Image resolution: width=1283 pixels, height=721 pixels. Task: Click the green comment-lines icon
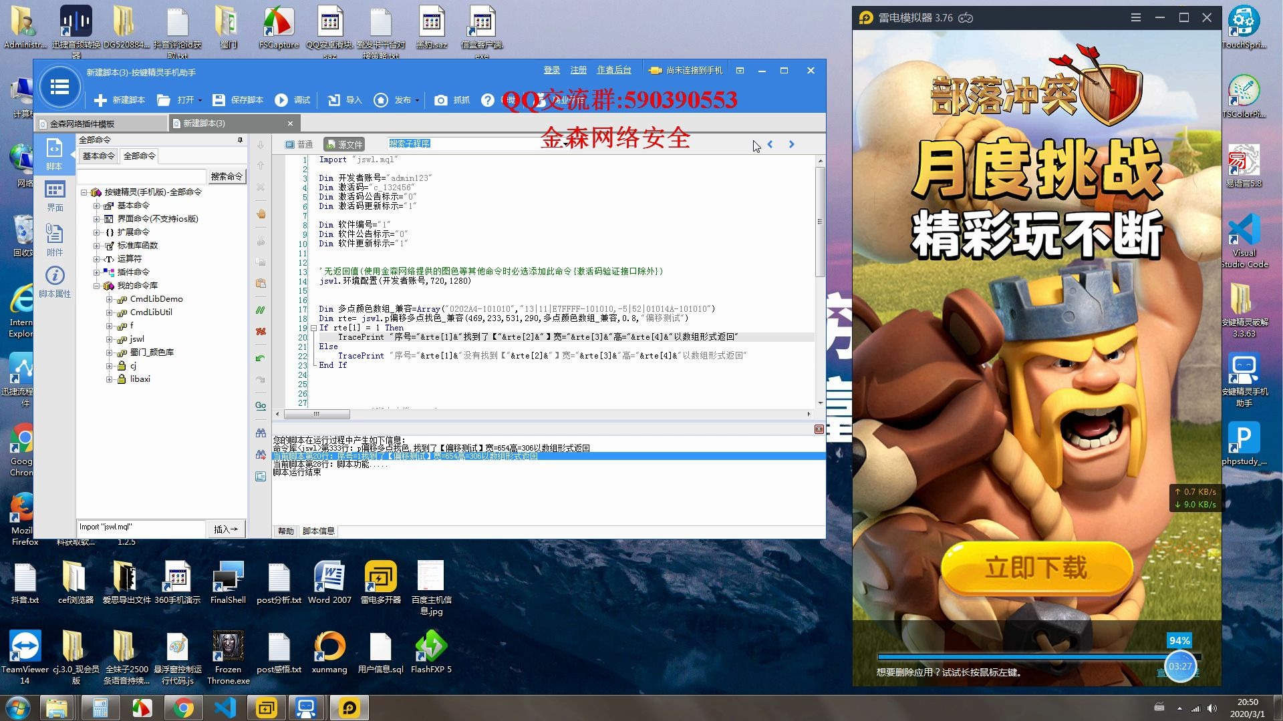[261, 310]
